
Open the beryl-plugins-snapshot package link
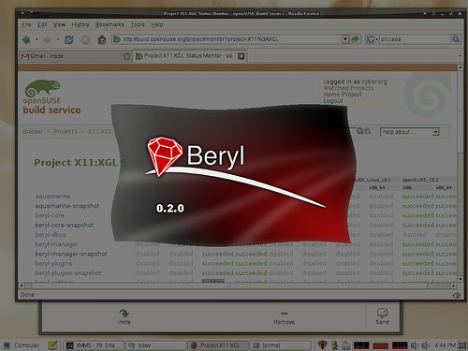(x=68, y=273)
